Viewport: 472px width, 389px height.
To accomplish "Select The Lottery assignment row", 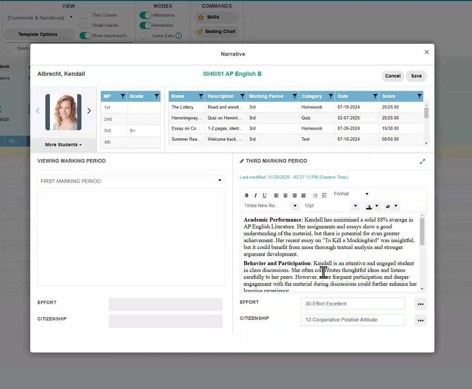I will point(296,107).
